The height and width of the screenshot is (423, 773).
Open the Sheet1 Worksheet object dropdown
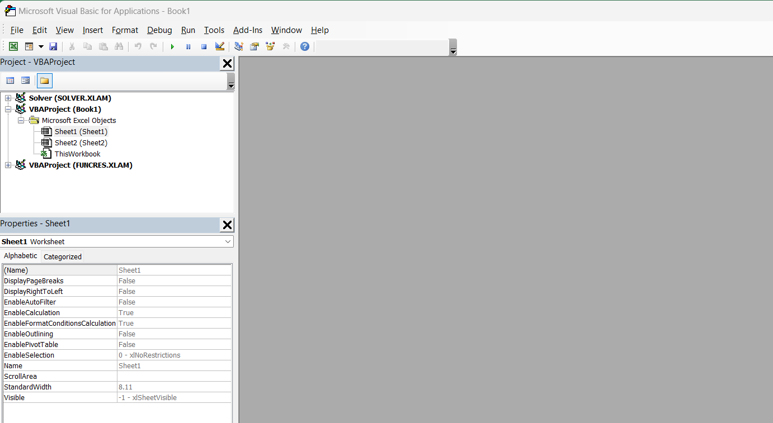(x=228, y=242)
